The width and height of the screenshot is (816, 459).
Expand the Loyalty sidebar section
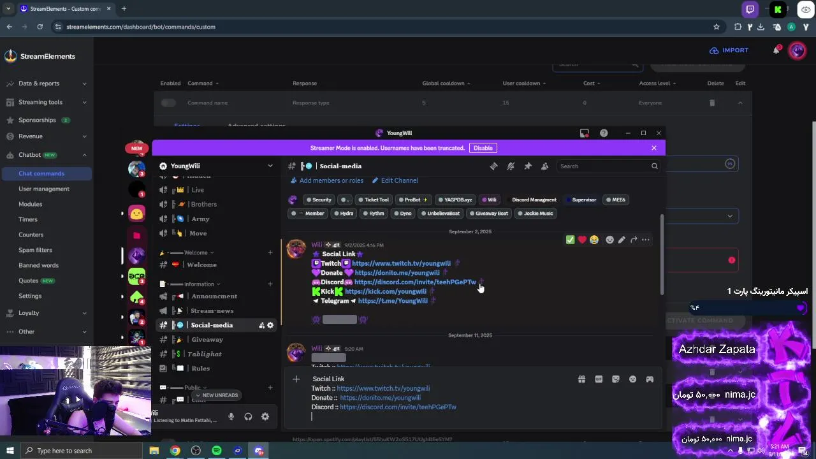[x=84, y=313]
